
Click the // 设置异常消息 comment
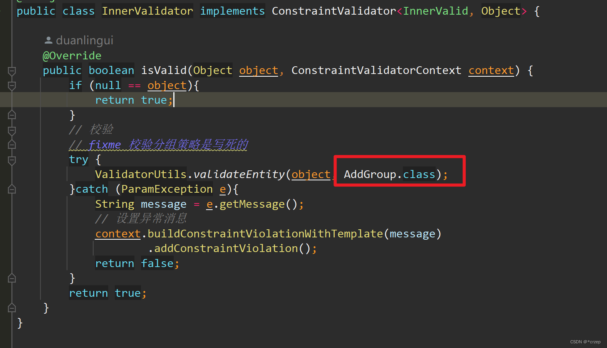coord(141,219)
